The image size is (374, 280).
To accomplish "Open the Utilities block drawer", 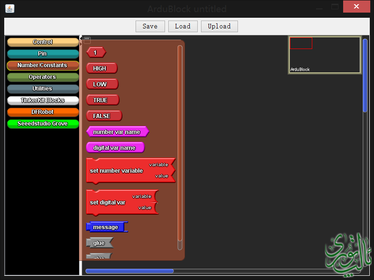I will click(x=43, y=89).
